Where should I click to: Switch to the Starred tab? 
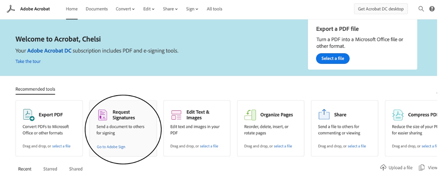point(50,169)
